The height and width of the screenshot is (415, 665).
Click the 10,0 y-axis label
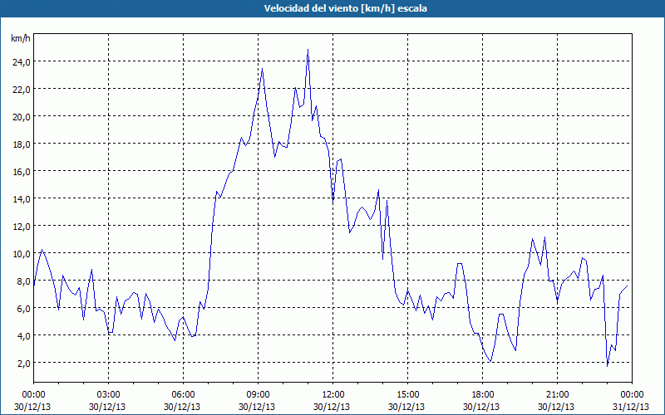[x=22, y=254]
